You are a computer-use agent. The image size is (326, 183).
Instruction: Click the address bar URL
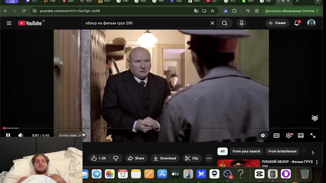pos(70,11)
